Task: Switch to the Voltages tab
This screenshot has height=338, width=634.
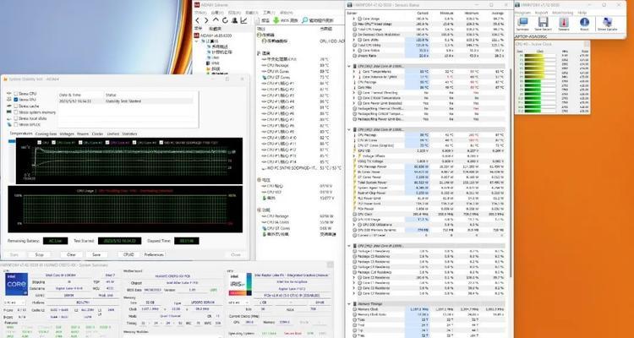Action: (67, 134)
